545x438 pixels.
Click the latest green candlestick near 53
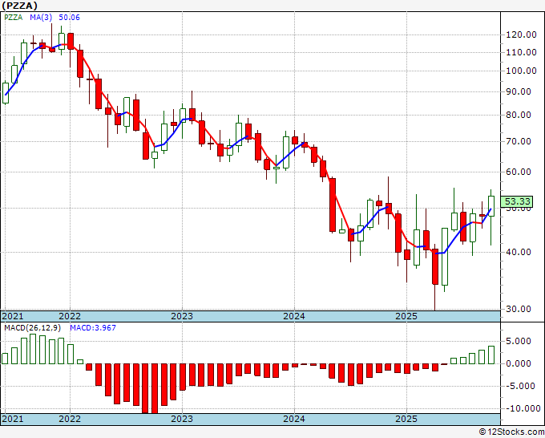coord(491,206)
